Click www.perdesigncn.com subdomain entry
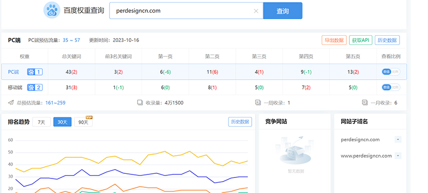This screenshot has width=428, height=193. (366, 156)
